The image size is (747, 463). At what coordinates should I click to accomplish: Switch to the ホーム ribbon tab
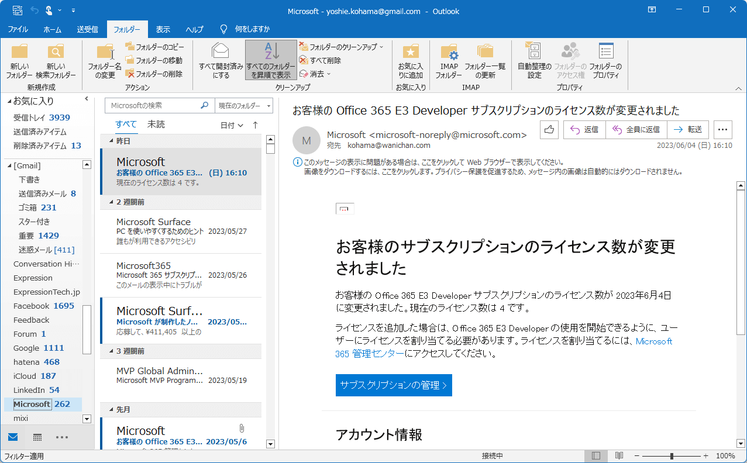pos(53,29)
